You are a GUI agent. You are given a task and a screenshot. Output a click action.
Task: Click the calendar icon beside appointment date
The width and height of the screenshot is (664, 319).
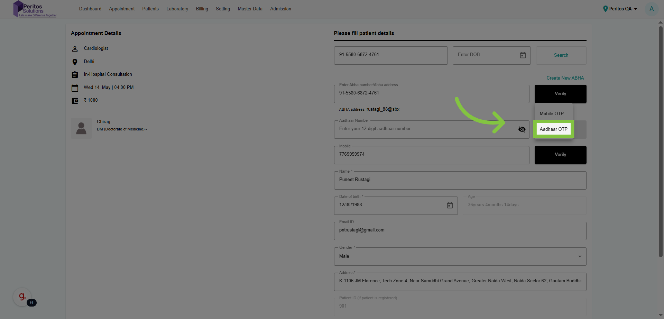coord(75,88)
